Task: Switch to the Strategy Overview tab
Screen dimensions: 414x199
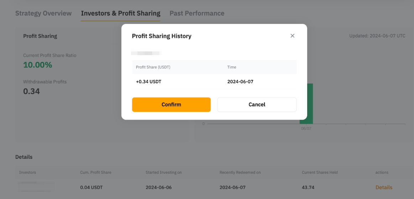Action: [x=43, y=14]
